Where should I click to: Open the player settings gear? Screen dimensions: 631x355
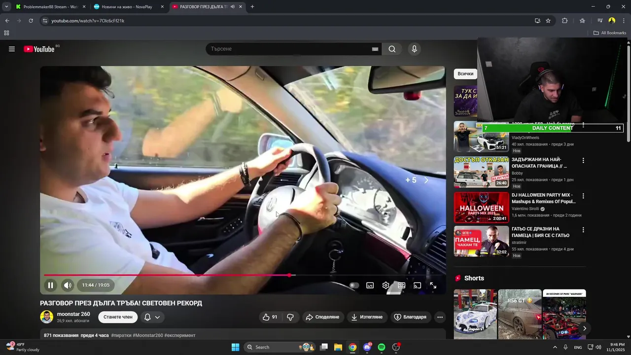386,285
